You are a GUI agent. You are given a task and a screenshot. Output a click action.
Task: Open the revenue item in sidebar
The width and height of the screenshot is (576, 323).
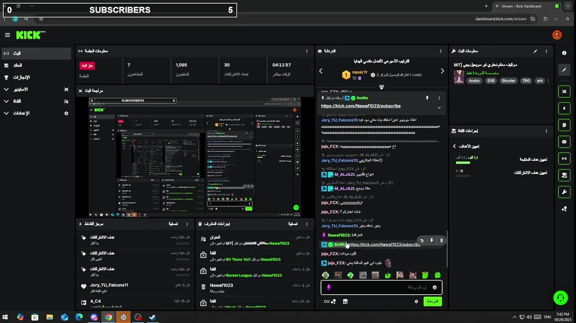point(36,65)
